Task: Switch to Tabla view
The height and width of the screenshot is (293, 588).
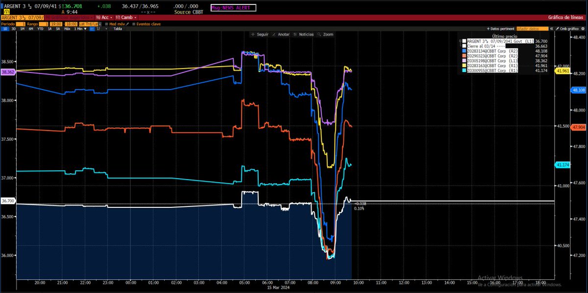Action: 118,29
